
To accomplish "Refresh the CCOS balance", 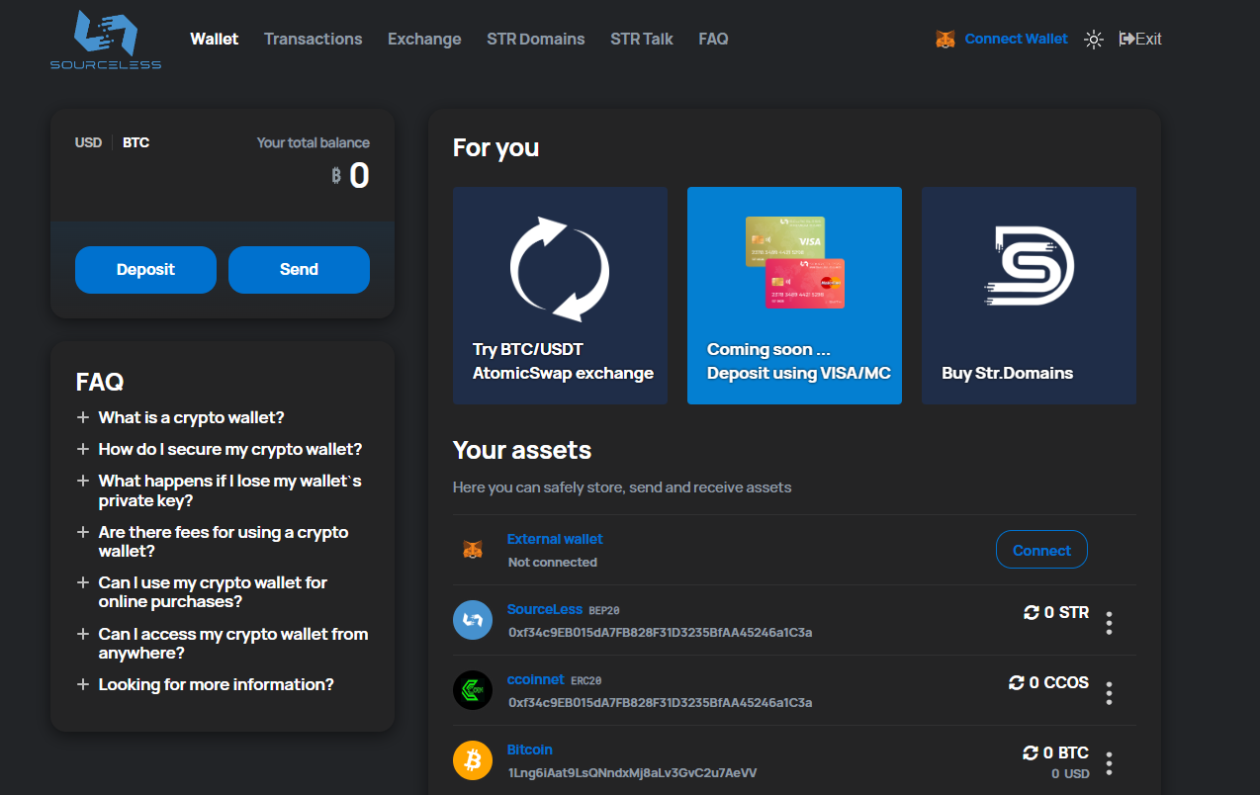I will point(1017,683).
